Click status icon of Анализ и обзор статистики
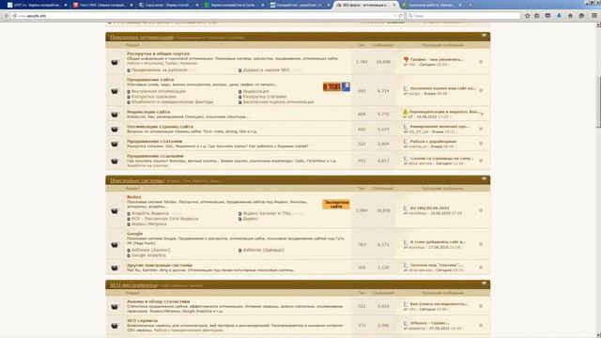This screenshot has height=338, width=601. [115, 307]
